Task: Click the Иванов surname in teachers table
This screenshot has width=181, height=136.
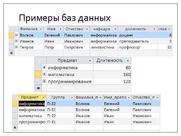Action: 31,41
